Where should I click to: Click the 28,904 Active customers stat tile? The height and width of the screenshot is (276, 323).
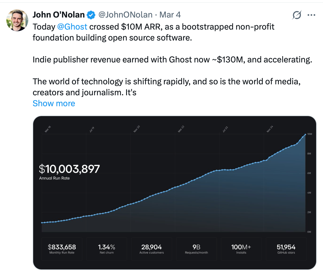(151, 249)
